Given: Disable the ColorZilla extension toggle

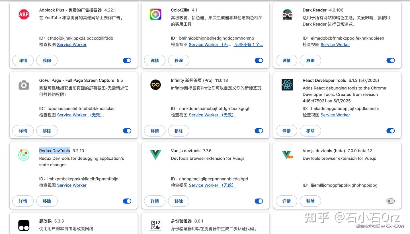Looking at the screenshot, I should [259, 60].
